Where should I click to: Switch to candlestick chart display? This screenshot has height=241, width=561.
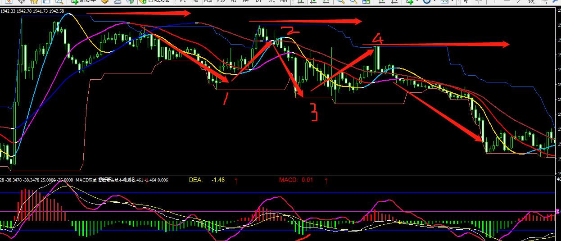pyautogui.click(x=313, y=1)
